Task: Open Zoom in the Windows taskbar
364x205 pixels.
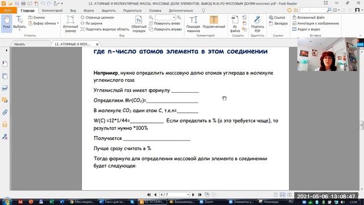Action: [206, 202]
